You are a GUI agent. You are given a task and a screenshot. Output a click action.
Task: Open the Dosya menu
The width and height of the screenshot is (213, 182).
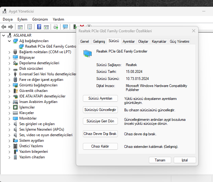pos(8,19)
